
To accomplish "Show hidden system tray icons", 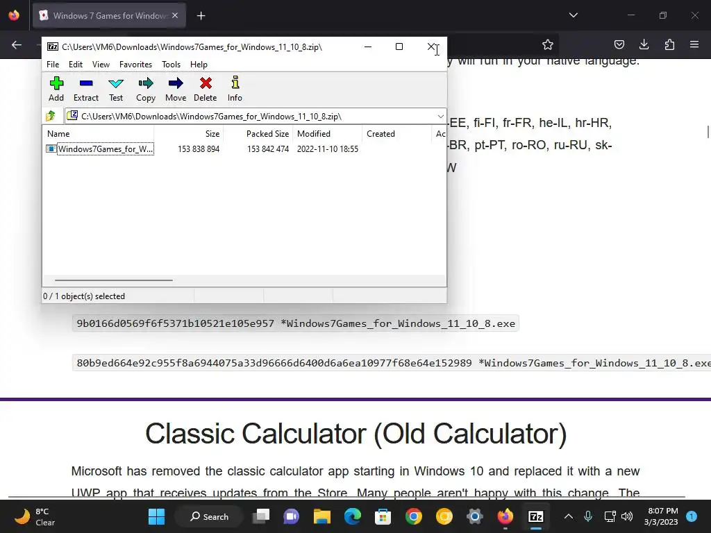I will click(568, 516).
